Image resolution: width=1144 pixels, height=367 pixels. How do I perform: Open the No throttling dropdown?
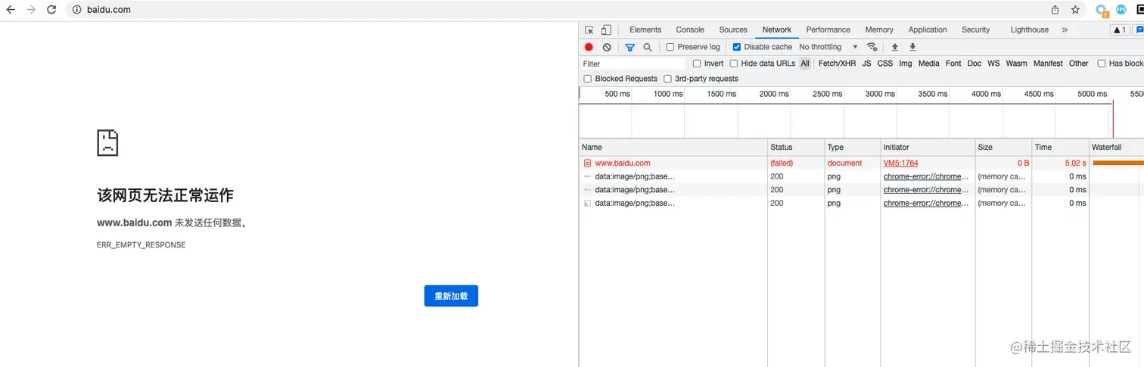tap(828, 47)
